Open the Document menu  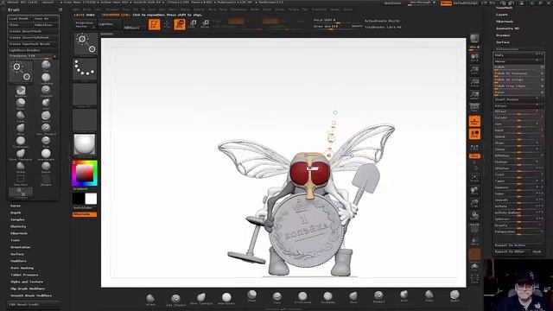(x=112, y=10)
